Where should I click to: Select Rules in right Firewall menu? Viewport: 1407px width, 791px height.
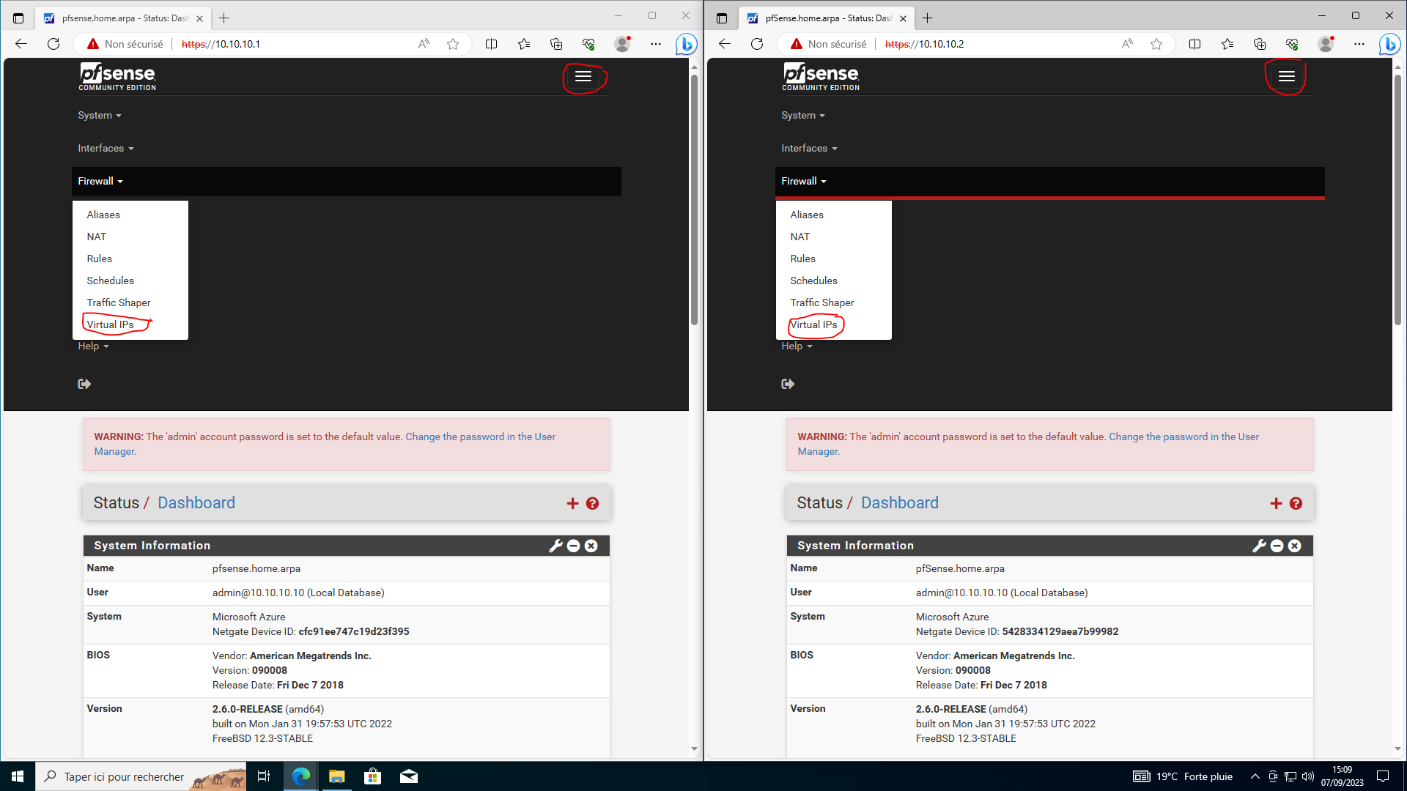802,259
